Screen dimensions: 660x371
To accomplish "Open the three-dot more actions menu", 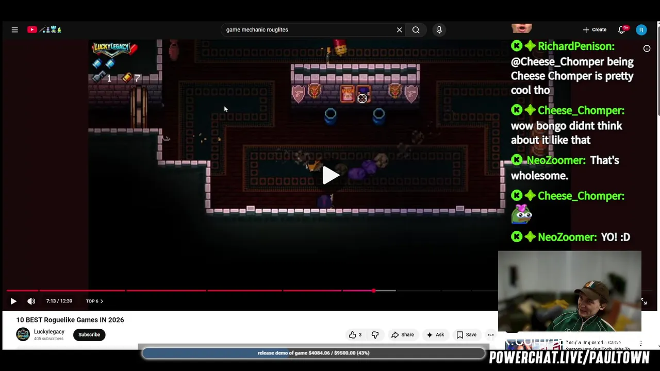I will 491,335.
